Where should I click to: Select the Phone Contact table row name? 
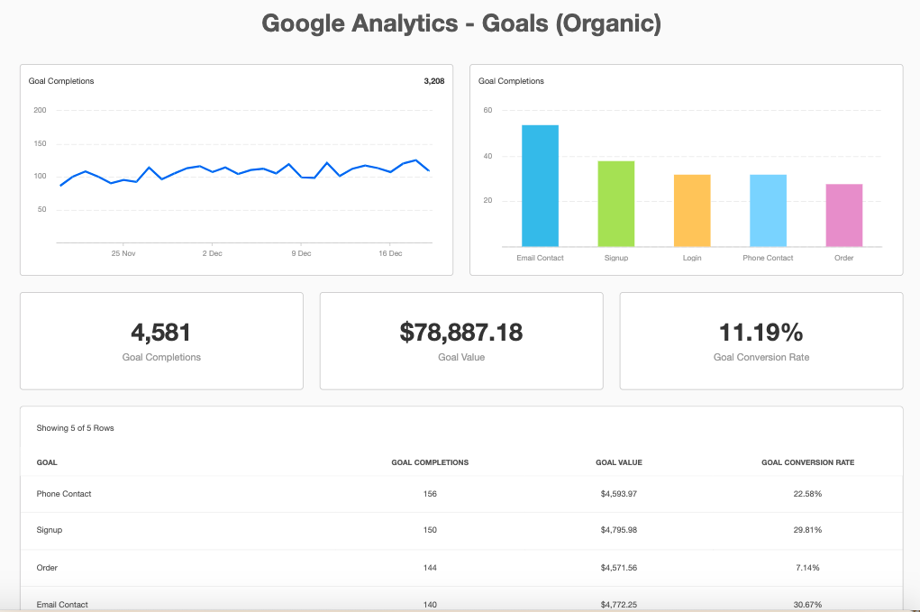coord(64,494)
